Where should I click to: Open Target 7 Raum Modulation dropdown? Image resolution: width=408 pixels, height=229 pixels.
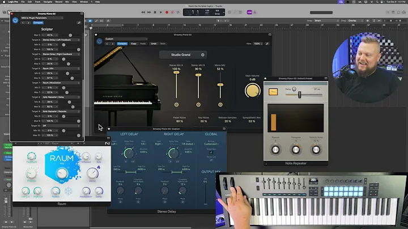(x=61, y=83)
